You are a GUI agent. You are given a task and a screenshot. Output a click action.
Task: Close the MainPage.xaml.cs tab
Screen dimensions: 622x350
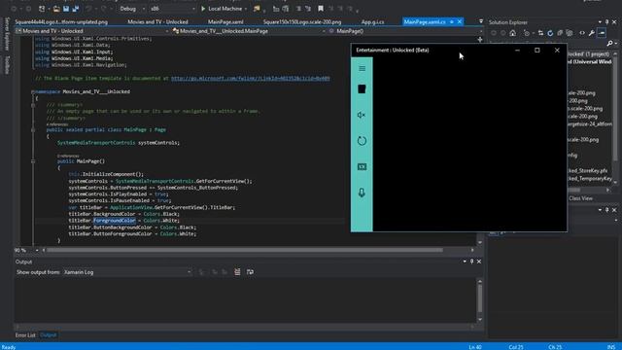(x=460, y=21)
